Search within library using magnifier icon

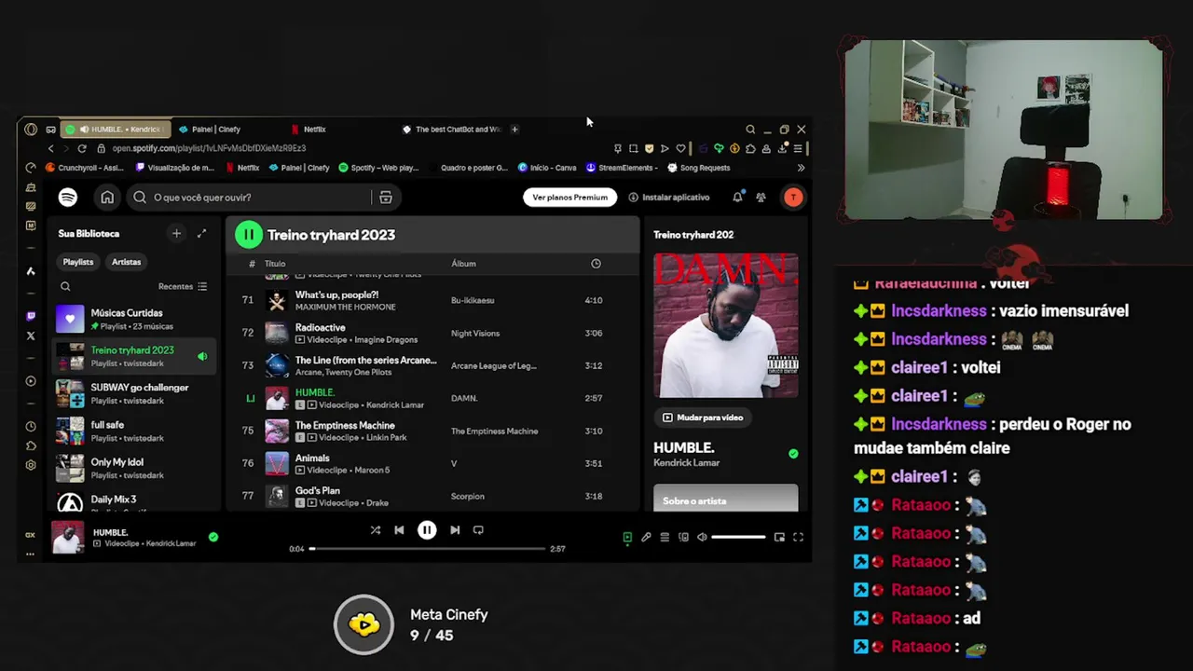[x=65, y=287]
